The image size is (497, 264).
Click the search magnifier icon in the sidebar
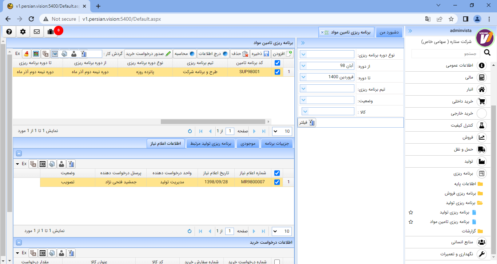pyautogui.click(x=487, y=53)
